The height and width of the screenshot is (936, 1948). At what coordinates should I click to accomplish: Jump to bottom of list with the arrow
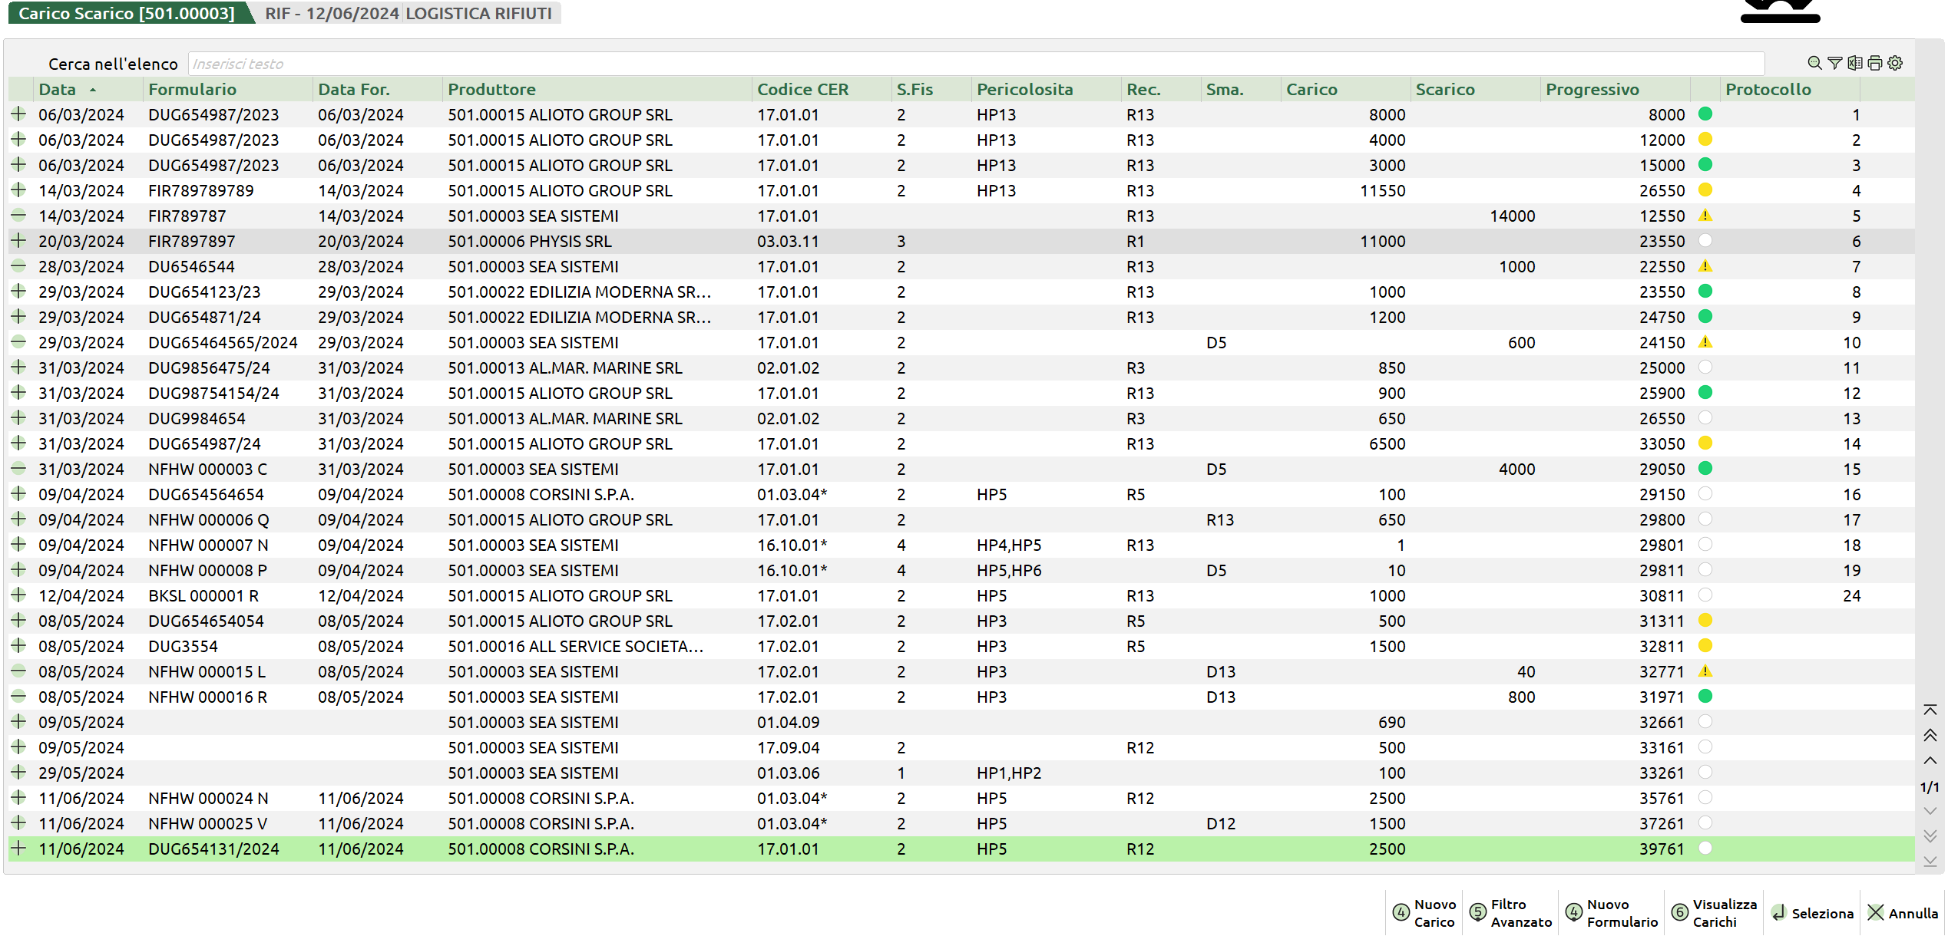(1930, 862)
